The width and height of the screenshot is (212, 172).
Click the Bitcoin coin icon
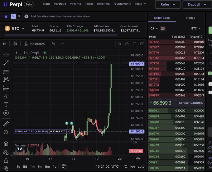pos(7,29)
